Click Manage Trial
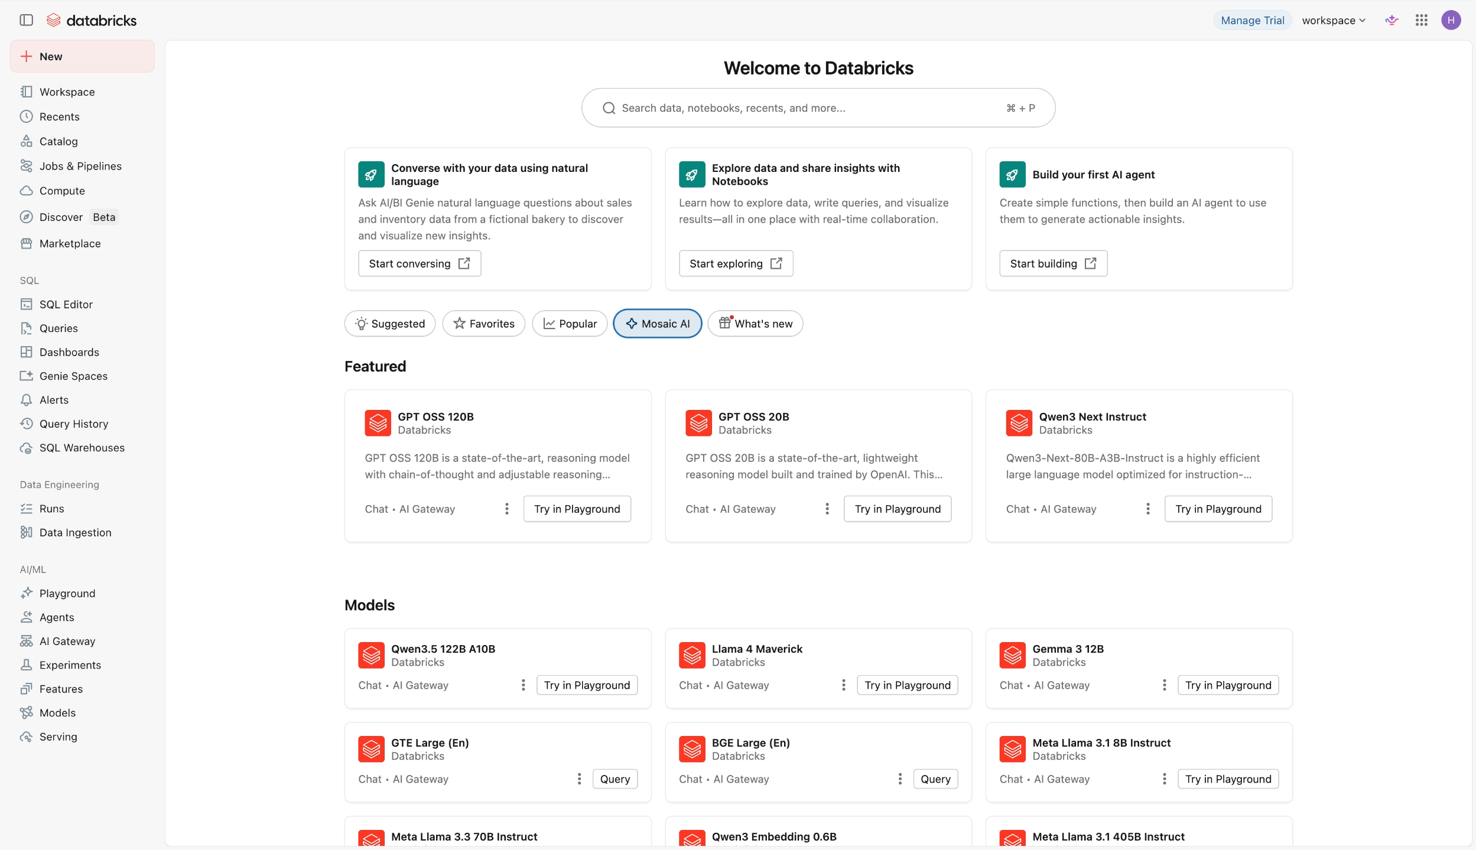The image size is (1476, 850). [x=1252, y=20]
